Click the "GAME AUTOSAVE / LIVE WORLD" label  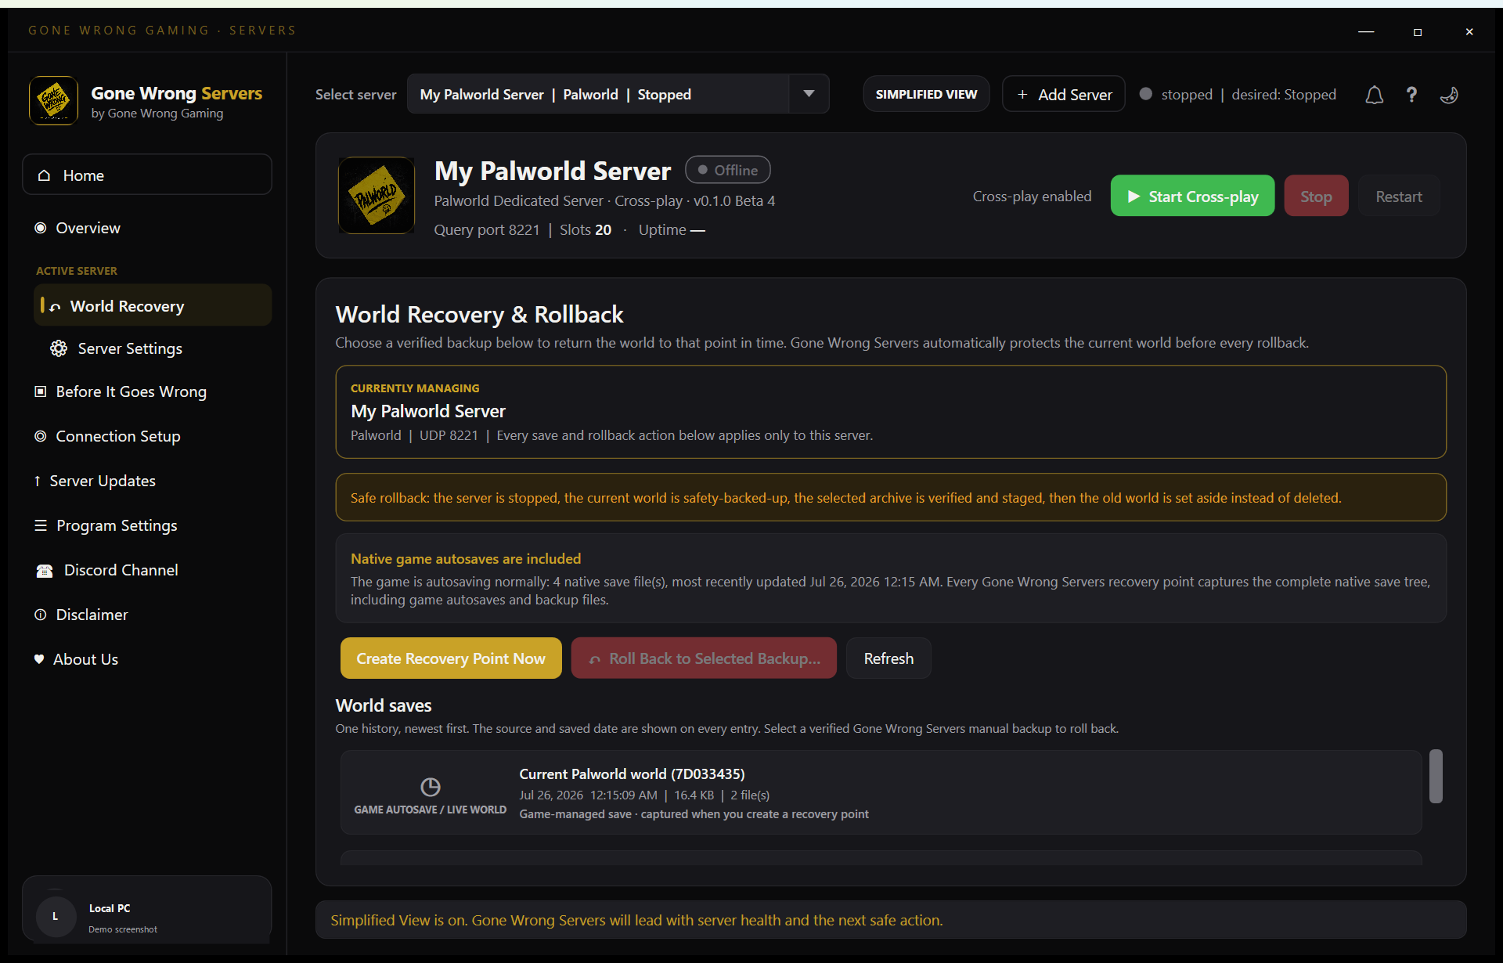pyautogui.click(x=430, y=810)
